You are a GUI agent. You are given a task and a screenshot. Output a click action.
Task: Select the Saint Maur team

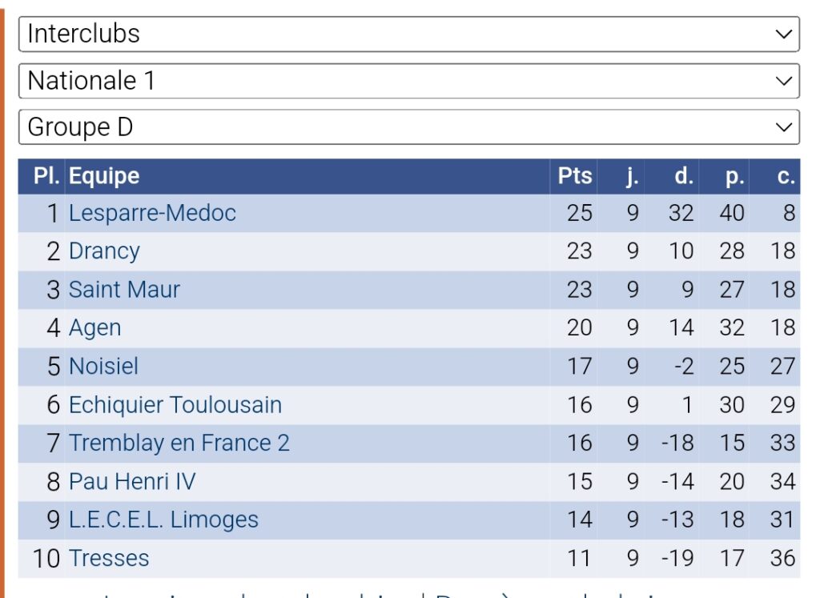pyautogui.click(x=124, y=290)
